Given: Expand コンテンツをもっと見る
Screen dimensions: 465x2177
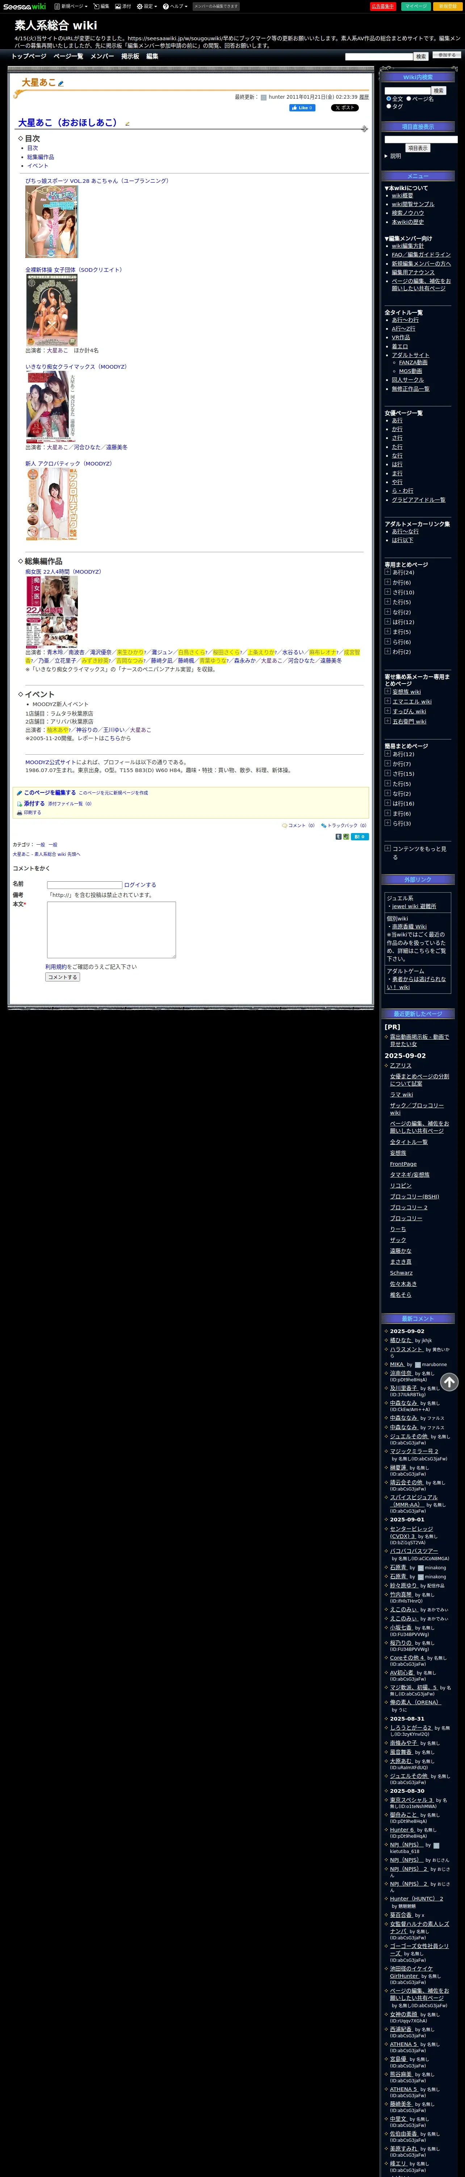Looking at the screenshot, I should [x=387, y=849].
